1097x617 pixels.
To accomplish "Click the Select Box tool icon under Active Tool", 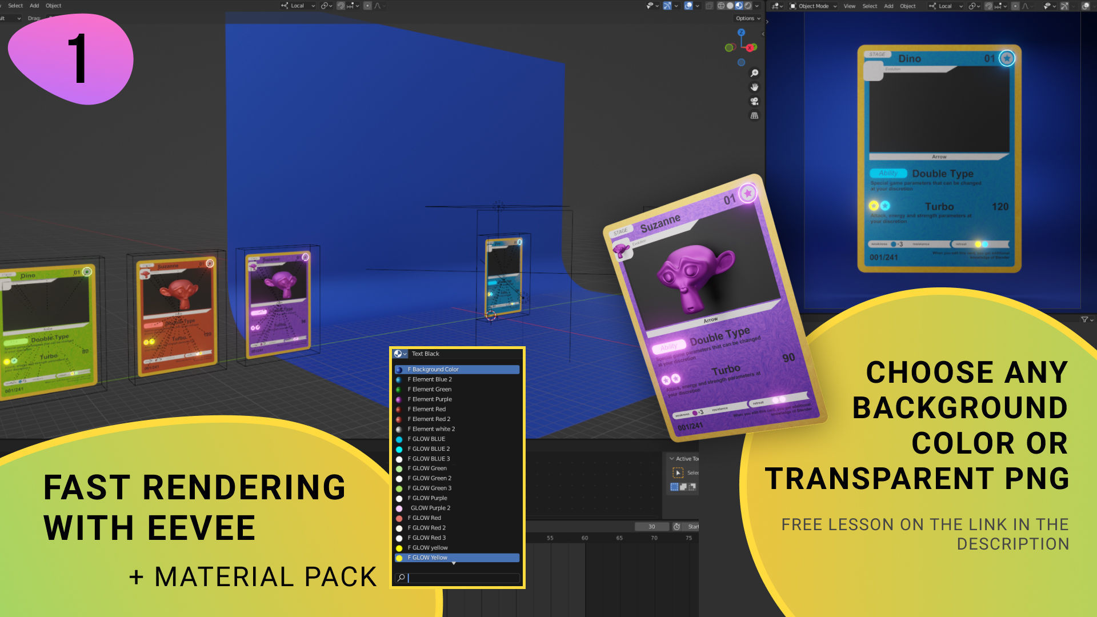I will [x=678, y=473].
